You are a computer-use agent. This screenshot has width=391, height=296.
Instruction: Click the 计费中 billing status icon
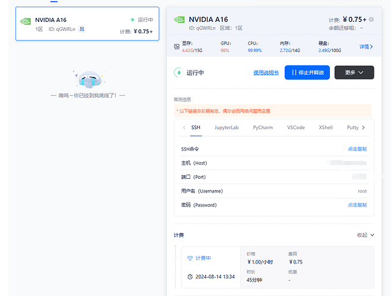[190, 258]
